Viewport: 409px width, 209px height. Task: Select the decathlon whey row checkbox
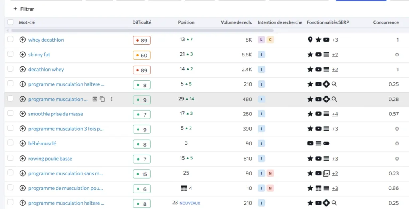(10, 69)
